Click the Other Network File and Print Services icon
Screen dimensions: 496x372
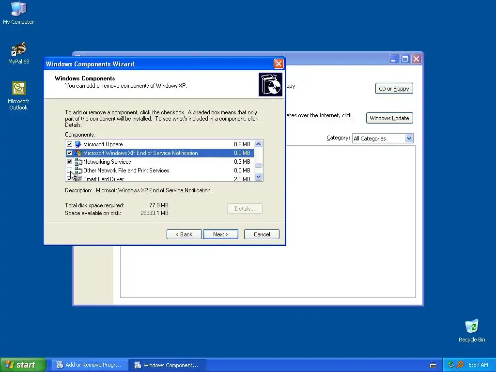78,170
